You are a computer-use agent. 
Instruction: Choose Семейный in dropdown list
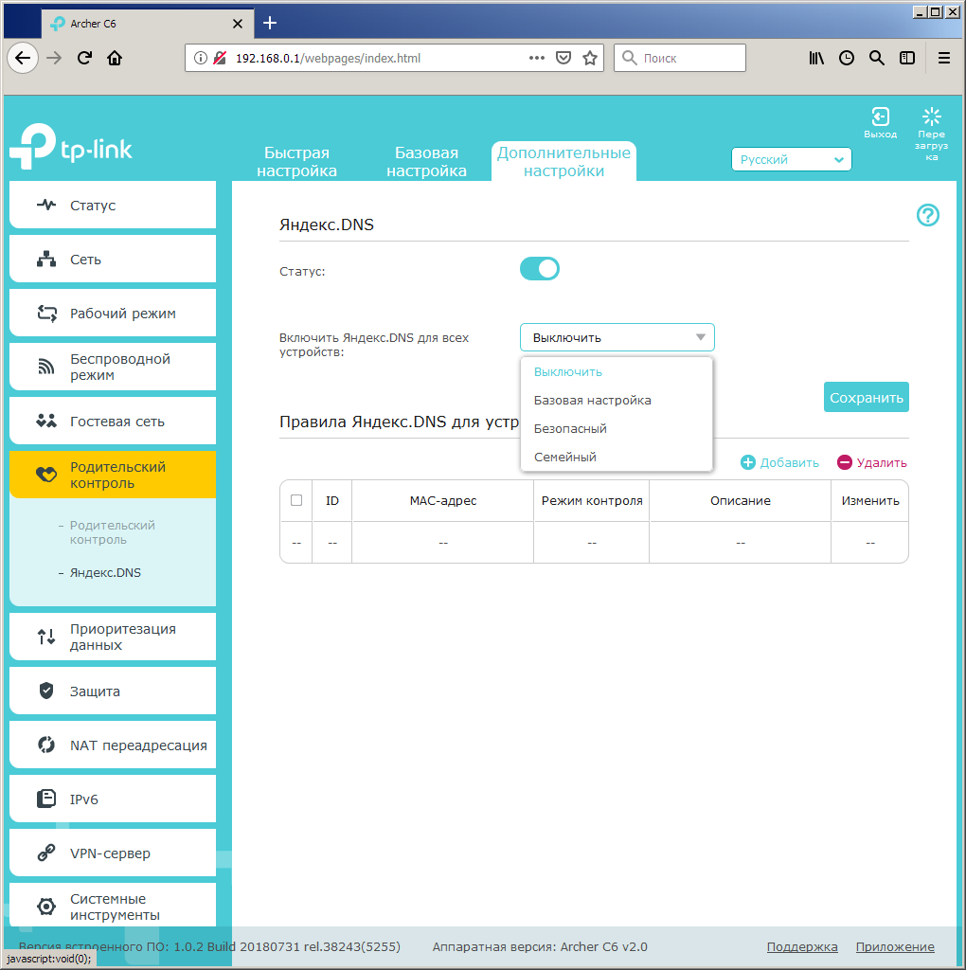617,458
